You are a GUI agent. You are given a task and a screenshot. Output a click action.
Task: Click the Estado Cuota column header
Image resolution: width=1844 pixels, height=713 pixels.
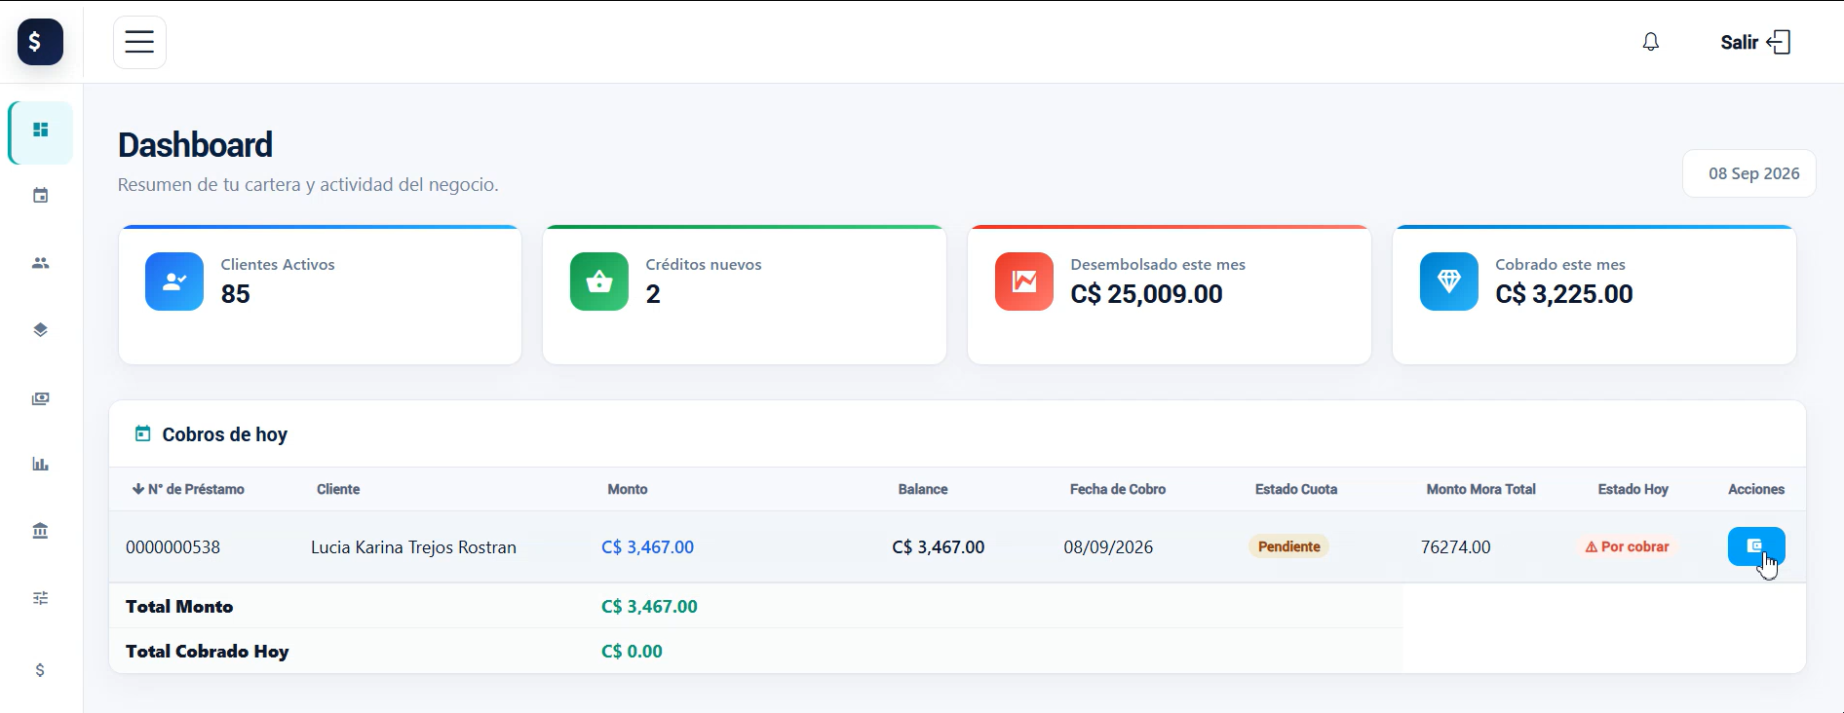[1296, 489]
